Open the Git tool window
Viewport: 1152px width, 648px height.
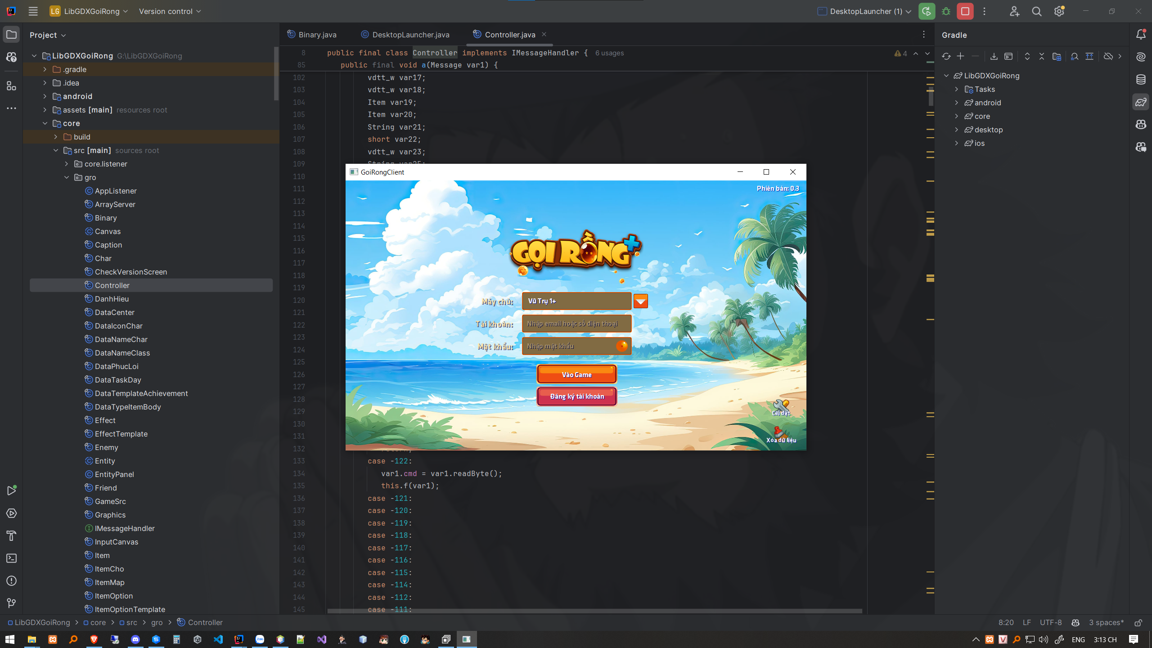[11, 603]
